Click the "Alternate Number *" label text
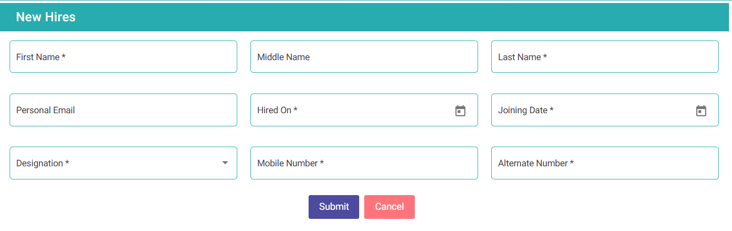The width and height of the screenshot is (732, 231). pos(536,163)
